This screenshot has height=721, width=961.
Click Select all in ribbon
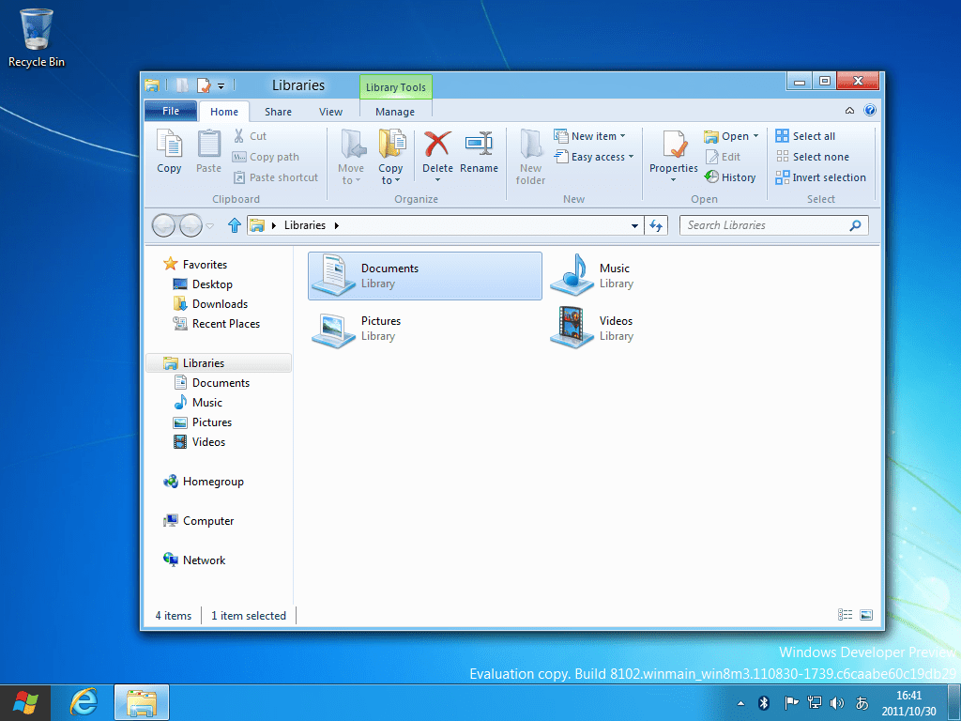click(805, 136)
